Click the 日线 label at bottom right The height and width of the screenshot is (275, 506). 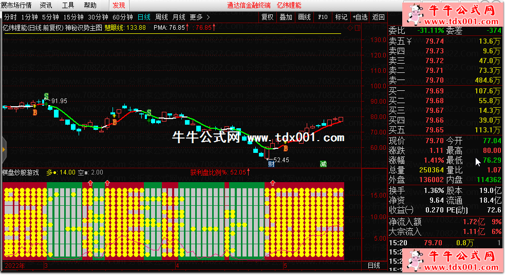(x=373, y=266)
